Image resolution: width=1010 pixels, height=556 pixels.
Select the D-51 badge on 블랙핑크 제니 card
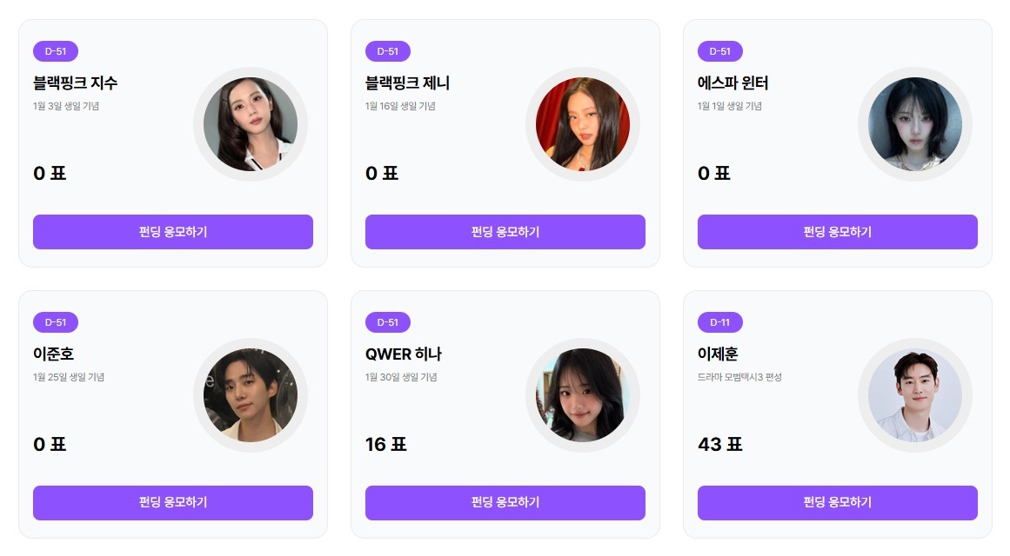click(x=388, y=51)
